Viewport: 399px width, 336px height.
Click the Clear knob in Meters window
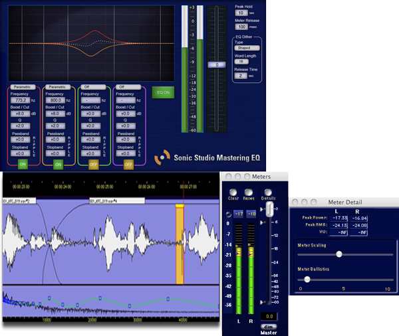[233, 193]
